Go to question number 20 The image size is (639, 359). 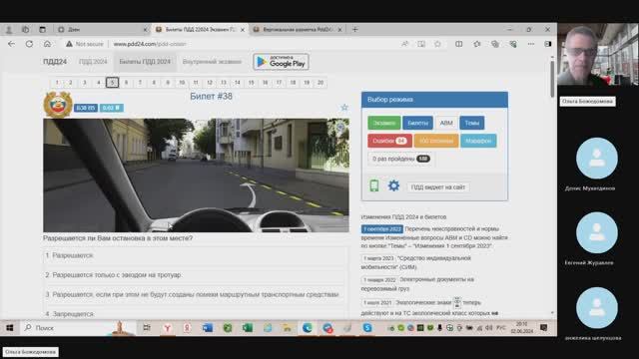(320, 83)
